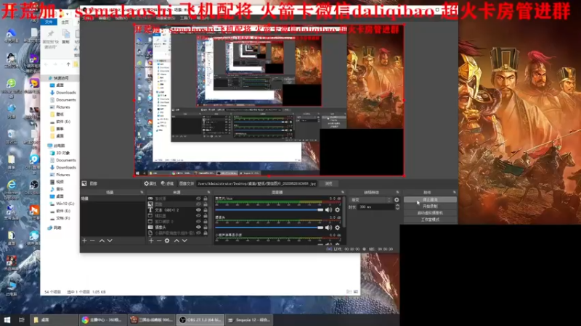Click the Pin to Quick access ribbon button

click(x=50, y=39)
